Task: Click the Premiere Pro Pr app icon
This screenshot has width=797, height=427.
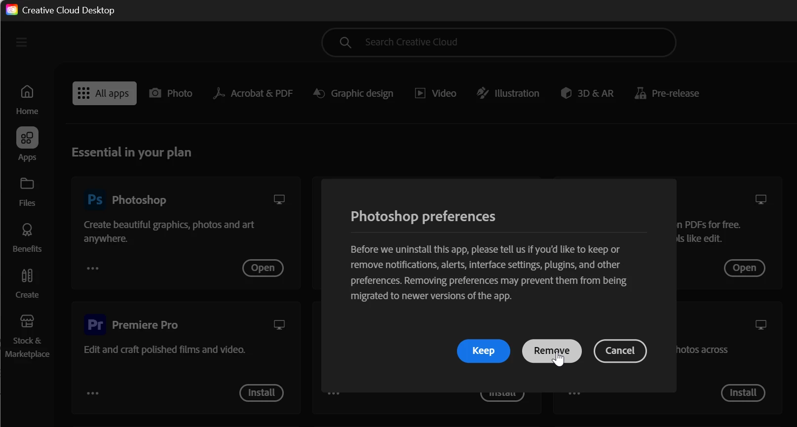Action: coord(95,325)
